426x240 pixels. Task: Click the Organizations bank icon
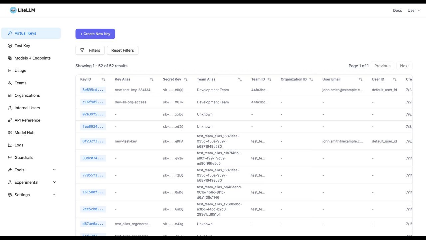pos(10,95)
